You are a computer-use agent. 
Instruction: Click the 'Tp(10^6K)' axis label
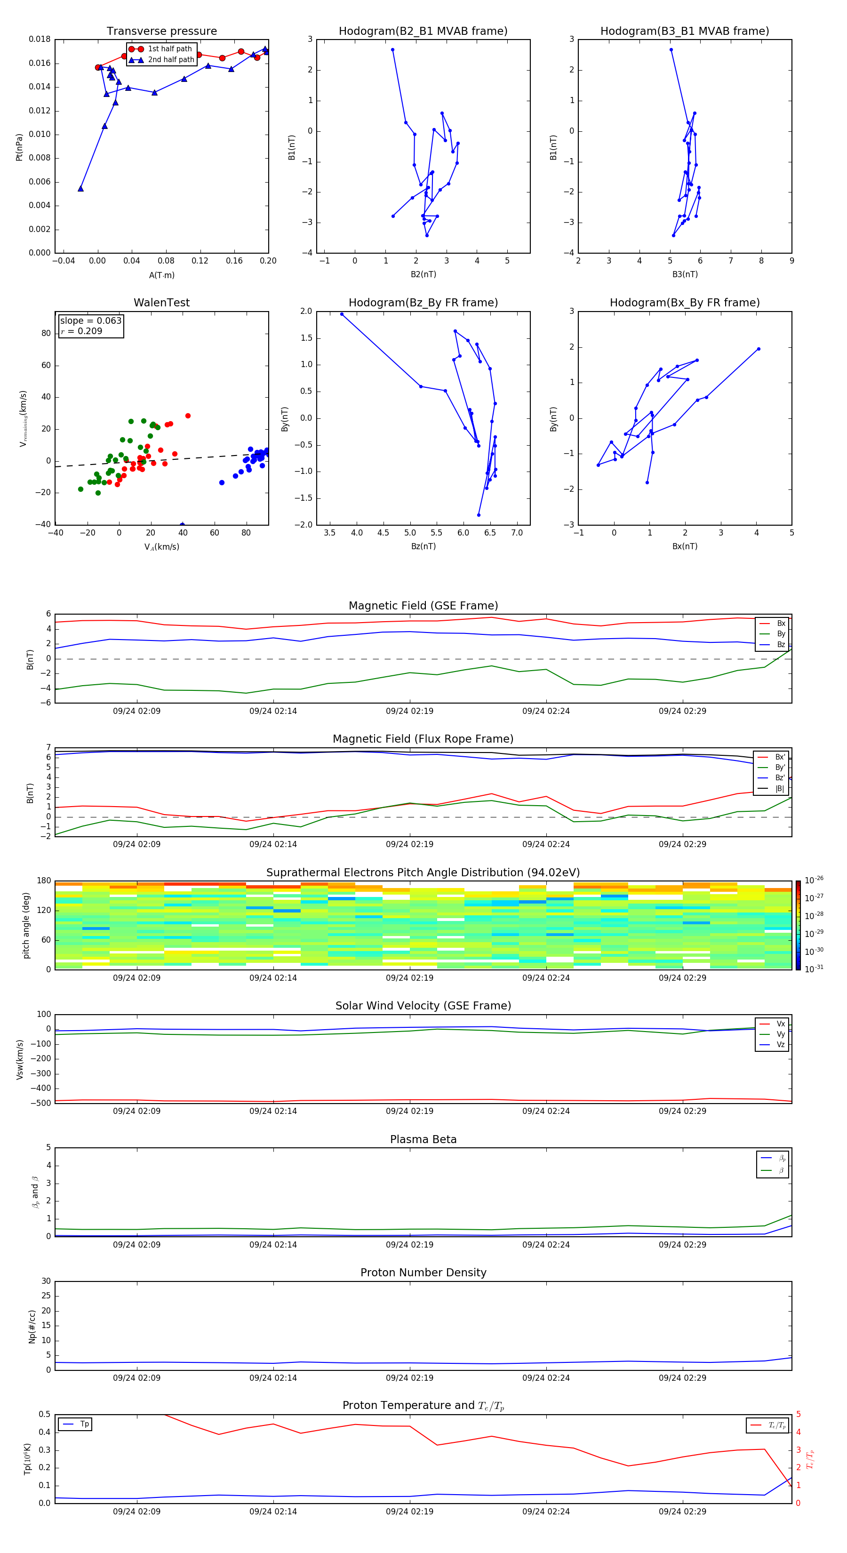27,1459
